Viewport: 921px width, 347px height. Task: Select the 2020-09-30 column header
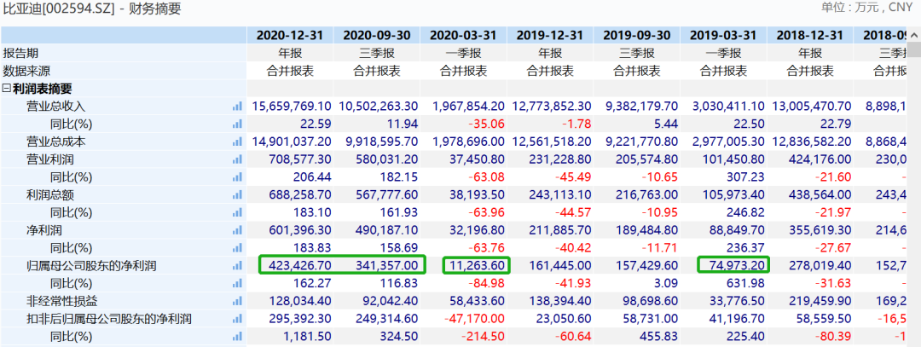[x=377, y=35]
